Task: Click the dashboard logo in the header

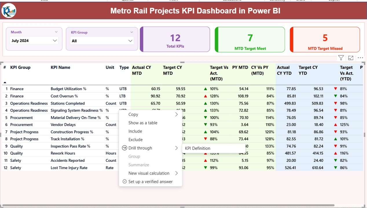Action: 9,11
